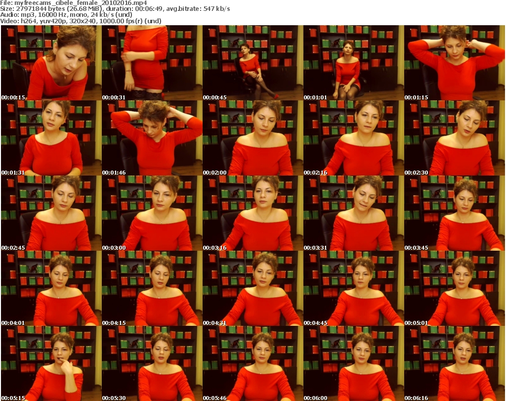Choose the thumbnail stamped 00:05:01
The image size is (506, 401).
click(x=455, y=288)
